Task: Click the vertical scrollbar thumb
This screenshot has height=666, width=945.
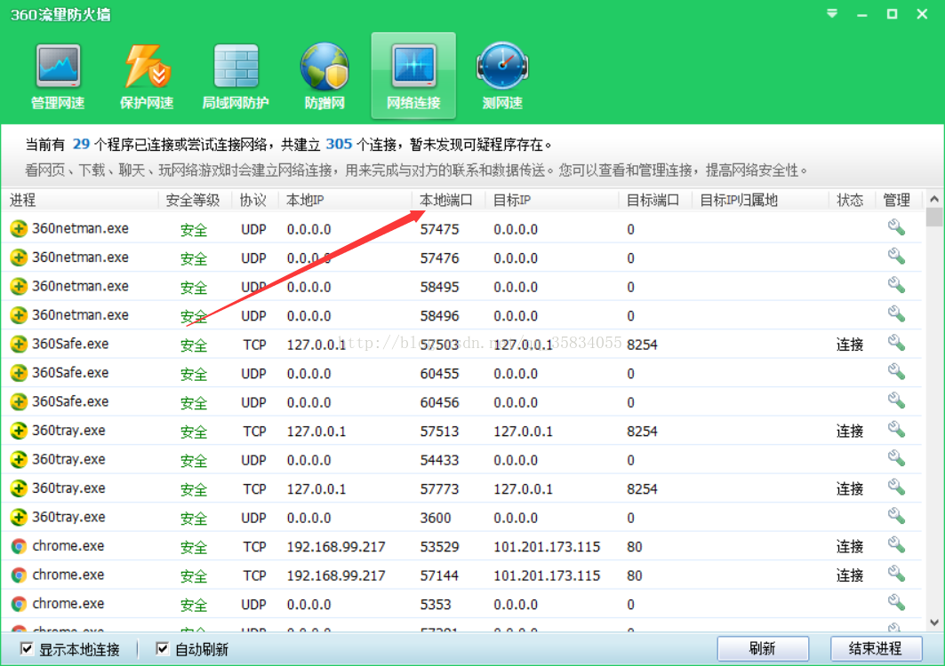Action: [933, 218]
